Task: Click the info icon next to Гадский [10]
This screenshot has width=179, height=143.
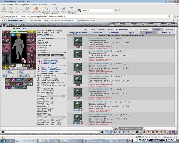Action: point(25,29)
